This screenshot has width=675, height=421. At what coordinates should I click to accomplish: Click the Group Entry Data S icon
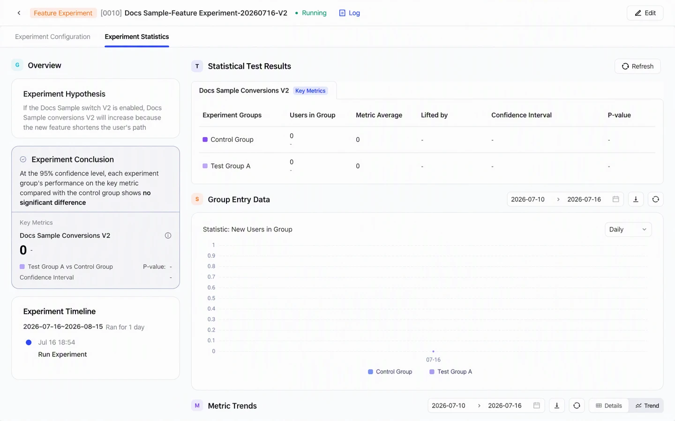pos(197,199)
